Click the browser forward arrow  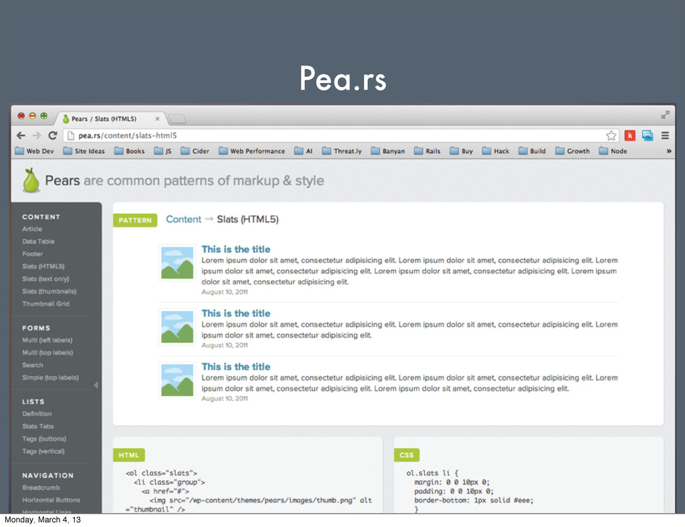click(x=37, y=135)
